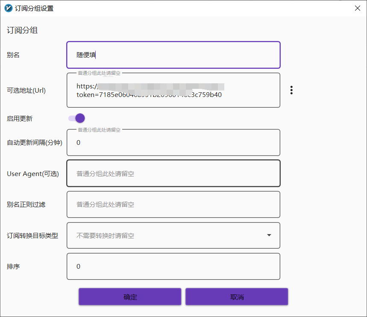Image resolution: width=367 pixels, height=317 pixels.
Task: Click inside the 别名 input showing 随便填
Action: point(173,55)
